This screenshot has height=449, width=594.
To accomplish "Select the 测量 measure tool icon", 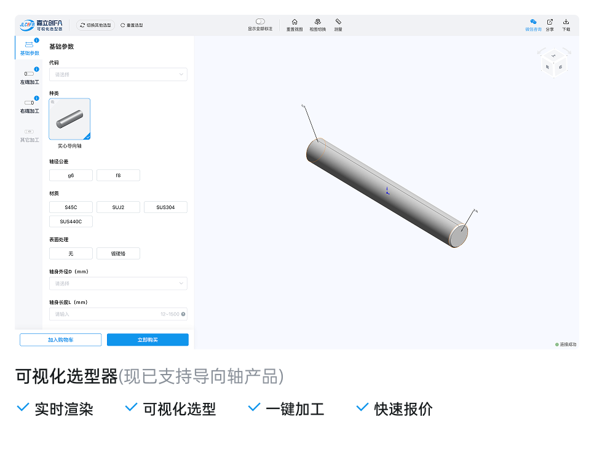I will click(338, 23).
